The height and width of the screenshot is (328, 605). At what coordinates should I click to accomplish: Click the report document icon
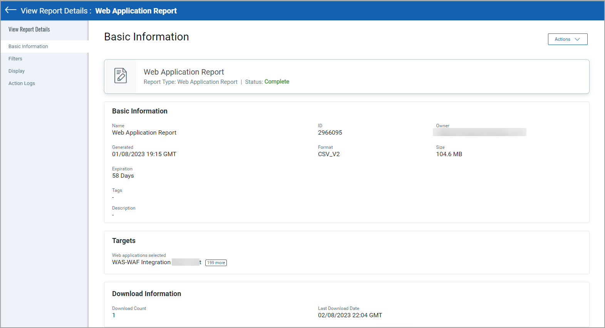(121, 76)
